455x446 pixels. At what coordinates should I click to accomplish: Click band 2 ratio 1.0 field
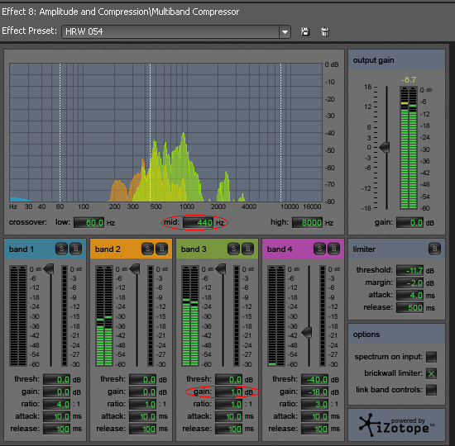click(143, 404)
